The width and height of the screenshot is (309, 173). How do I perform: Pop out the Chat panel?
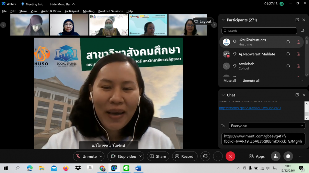point(297,95)
